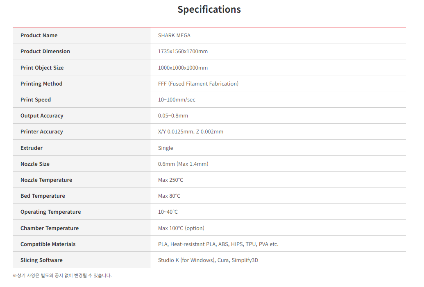
Task: Select the Extruder row label
Action: (32, 148)
